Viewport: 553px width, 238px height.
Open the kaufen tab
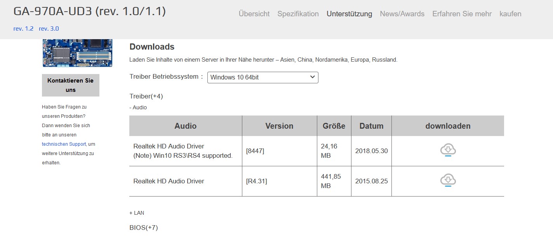tap(510, 14)
